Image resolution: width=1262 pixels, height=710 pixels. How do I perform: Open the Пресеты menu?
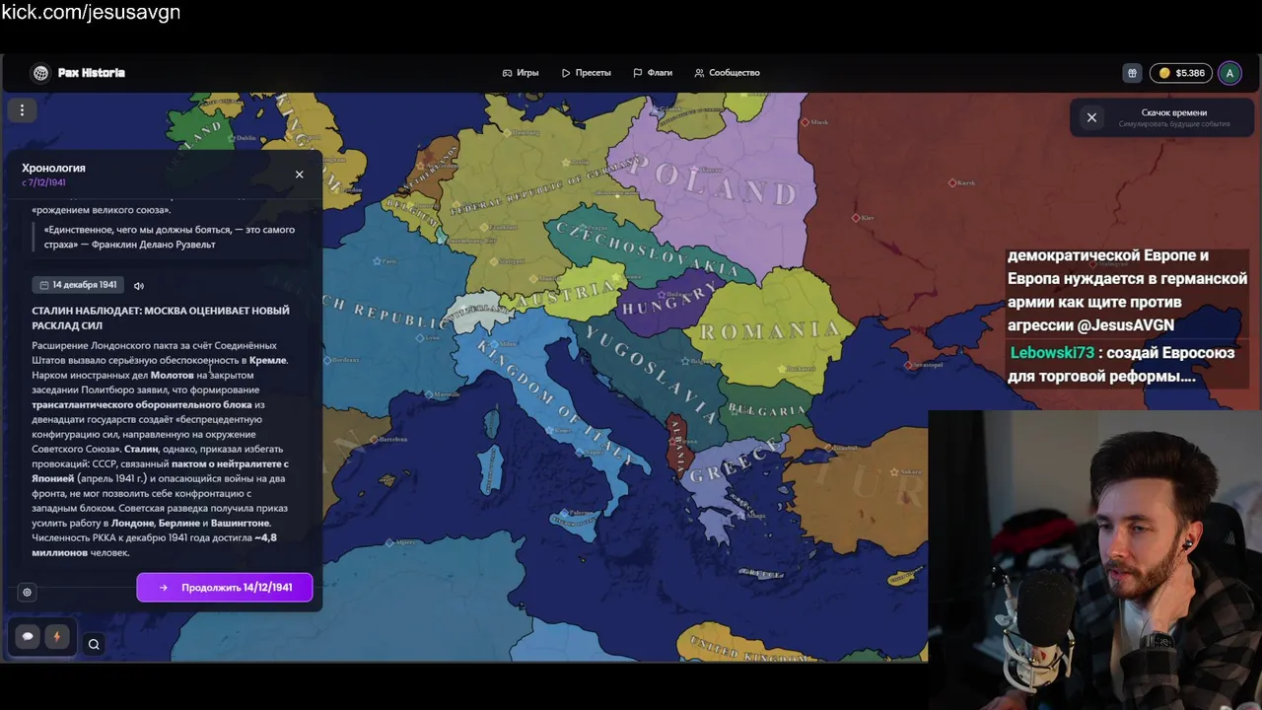[x=587, y=73]
